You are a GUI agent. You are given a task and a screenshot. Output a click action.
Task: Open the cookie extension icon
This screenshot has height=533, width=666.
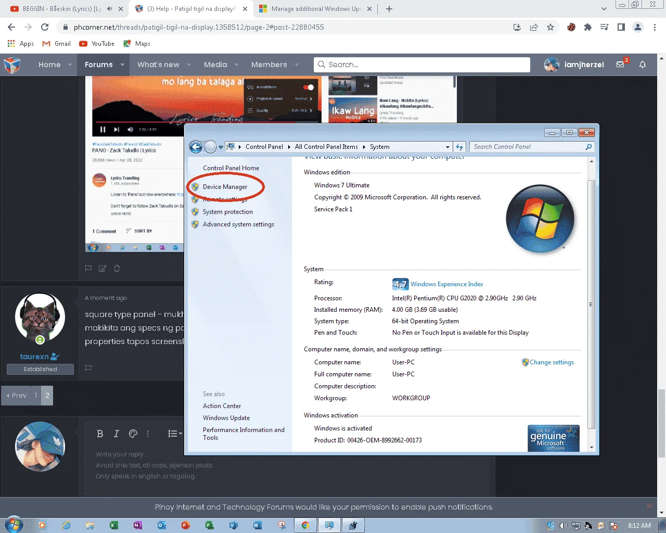tap(571, 27)
